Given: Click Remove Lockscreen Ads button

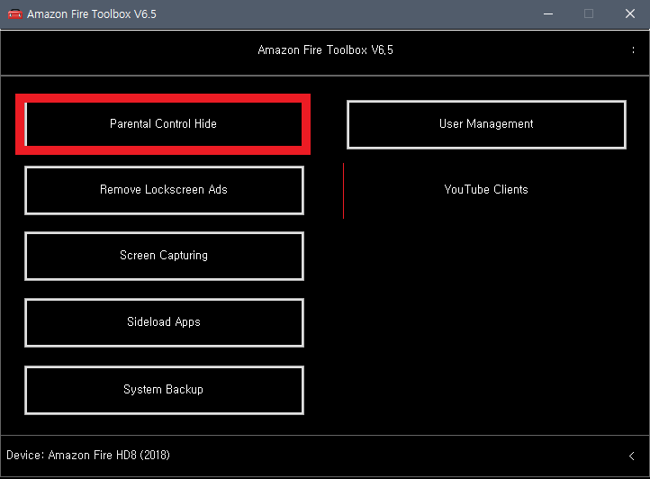Looking at the screenshot, I should [164, 190].
